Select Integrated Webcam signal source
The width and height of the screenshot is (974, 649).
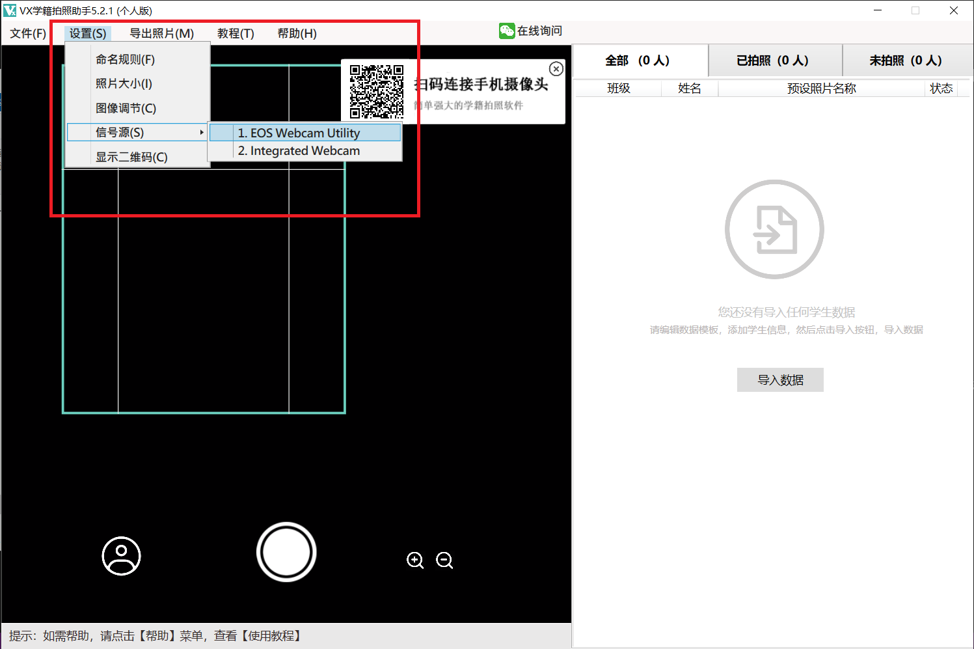(x=305, y=150)
